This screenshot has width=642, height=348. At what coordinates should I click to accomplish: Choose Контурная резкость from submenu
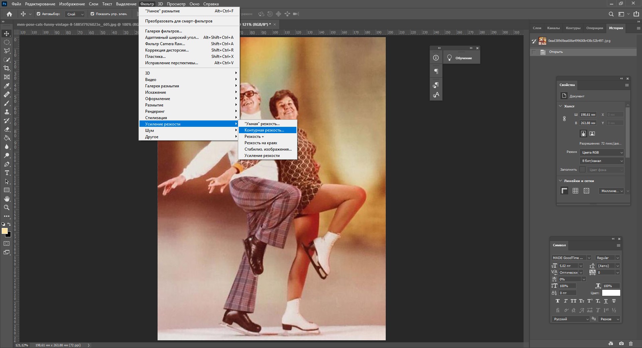(264, 130)
